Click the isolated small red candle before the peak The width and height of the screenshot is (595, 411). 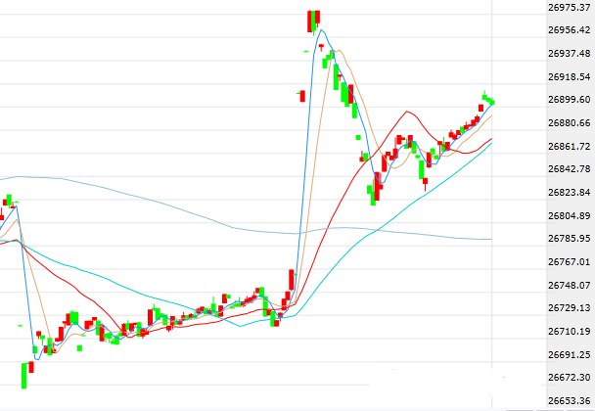click(301, 95)
